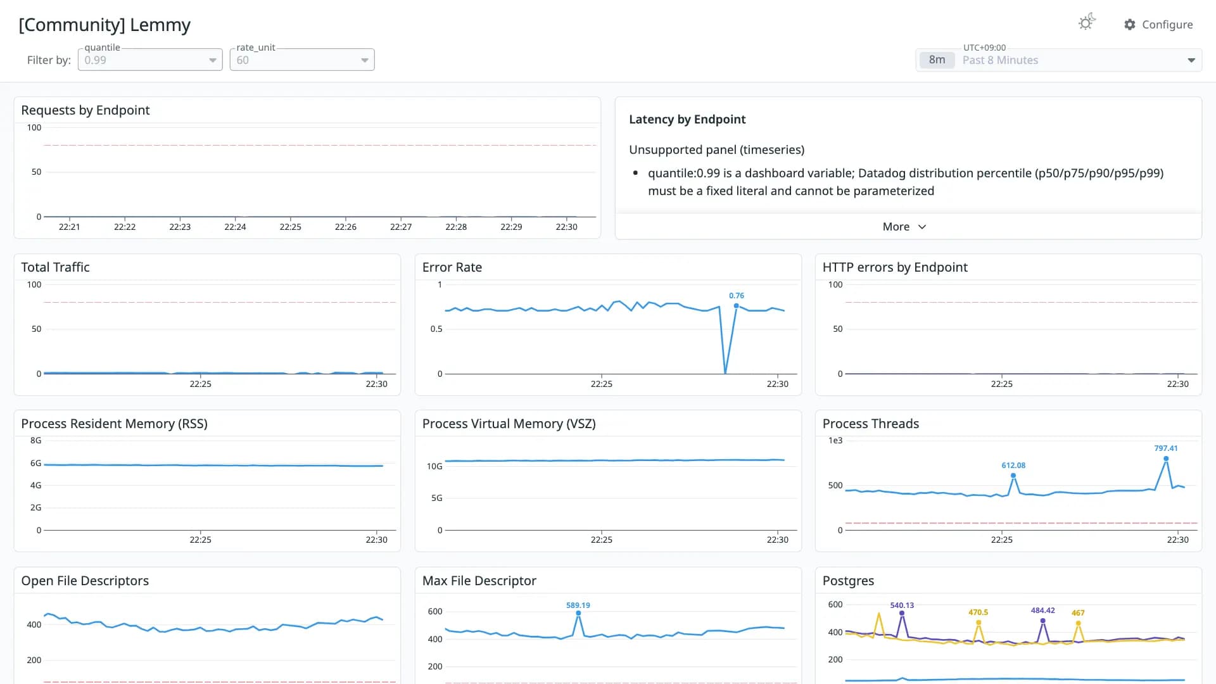1216x684 pixels.
Task: Click the Unsupported panel (timeseries) text
Action: point(716,150)
